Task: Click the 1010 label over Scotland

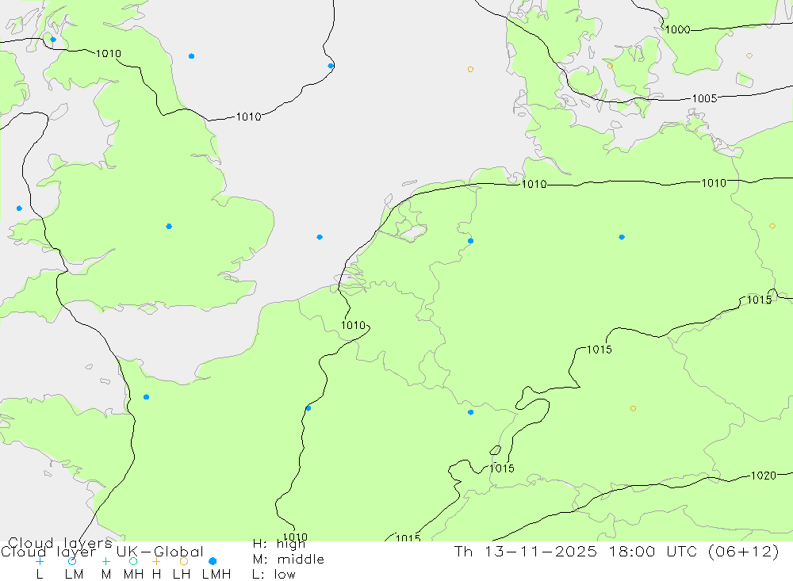Action: tap(108, 54)
